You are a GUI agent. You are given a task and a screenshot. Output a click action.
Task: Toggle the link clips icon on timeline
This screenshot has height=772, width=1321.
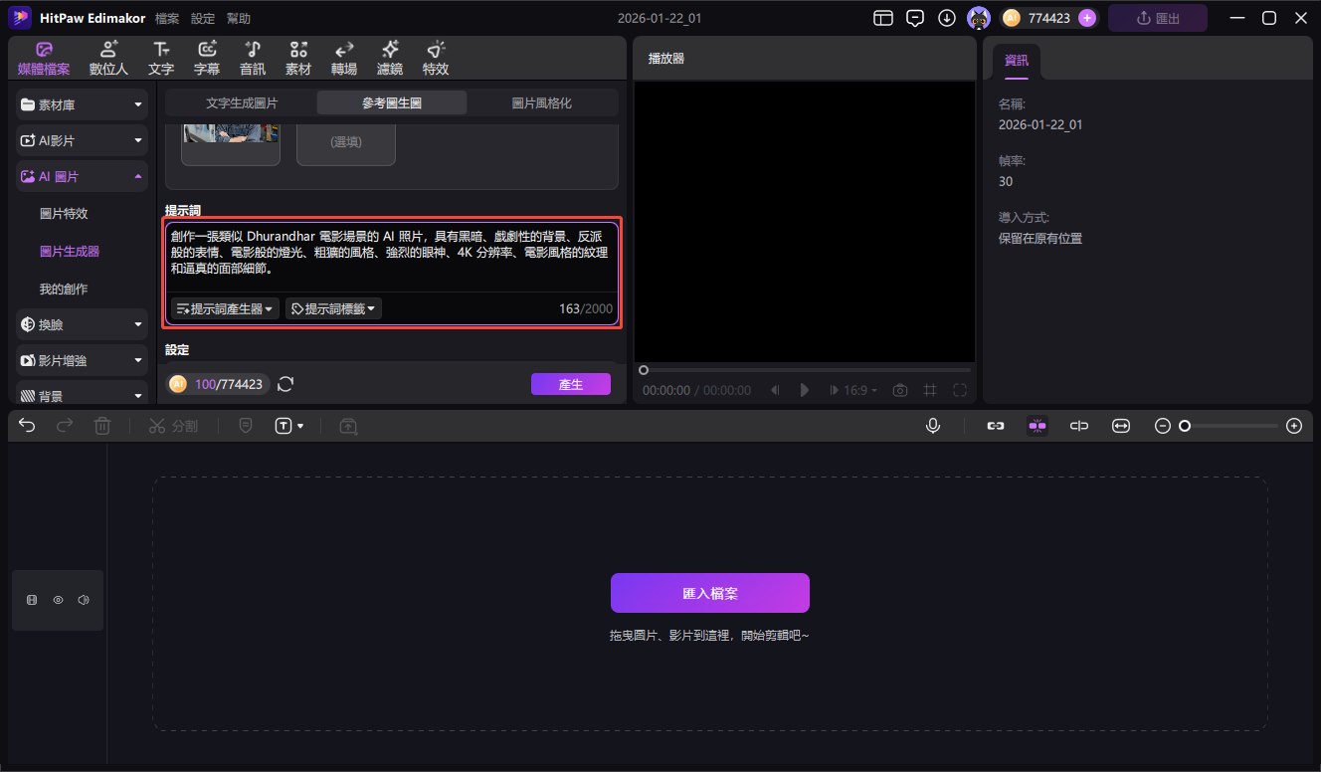click(x=995, y=426)
